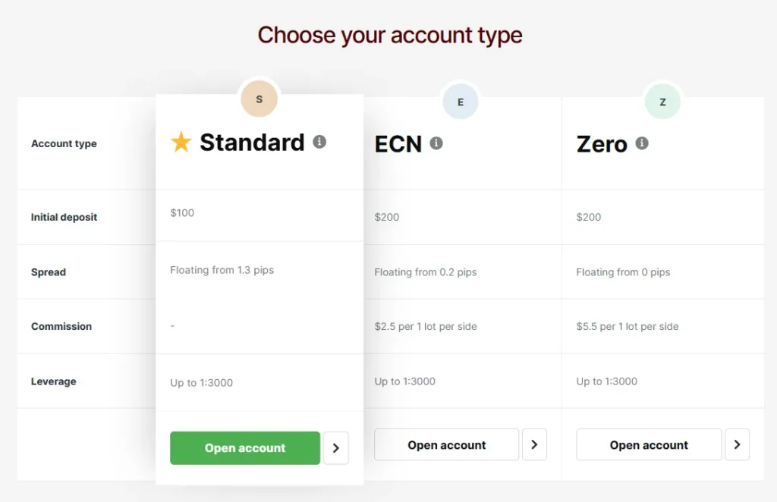
Task: Click the info icon next to Standard
Action: click(319, 142)
